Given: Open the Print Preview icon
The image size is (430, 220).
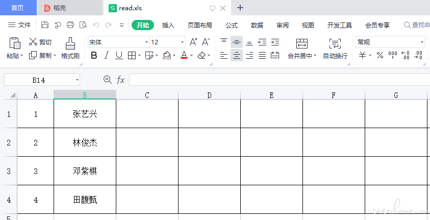Looking at the screenshot, I should point(83,25).
